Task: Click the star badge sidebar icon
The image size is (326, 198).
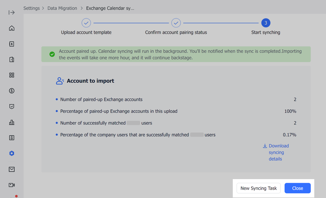Action: pos(12,138)
